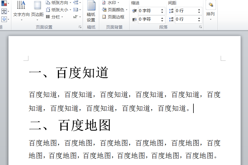Image resolution: width=248 pixels, height=165 pixels.
Task: Open the Hyphenation menu icon
Action: pyautogui.click(x=77, y=17)
